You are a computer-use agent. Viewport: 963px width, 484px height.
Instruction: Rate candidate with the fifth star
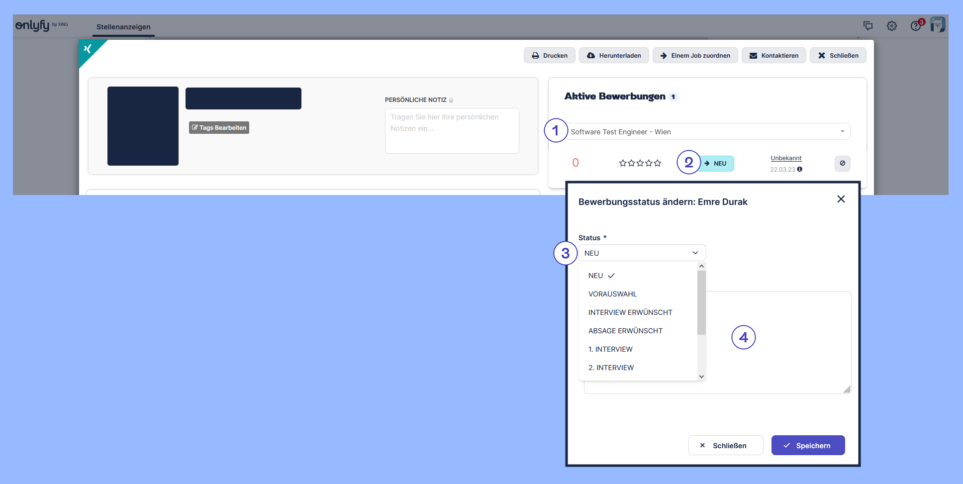658,163
